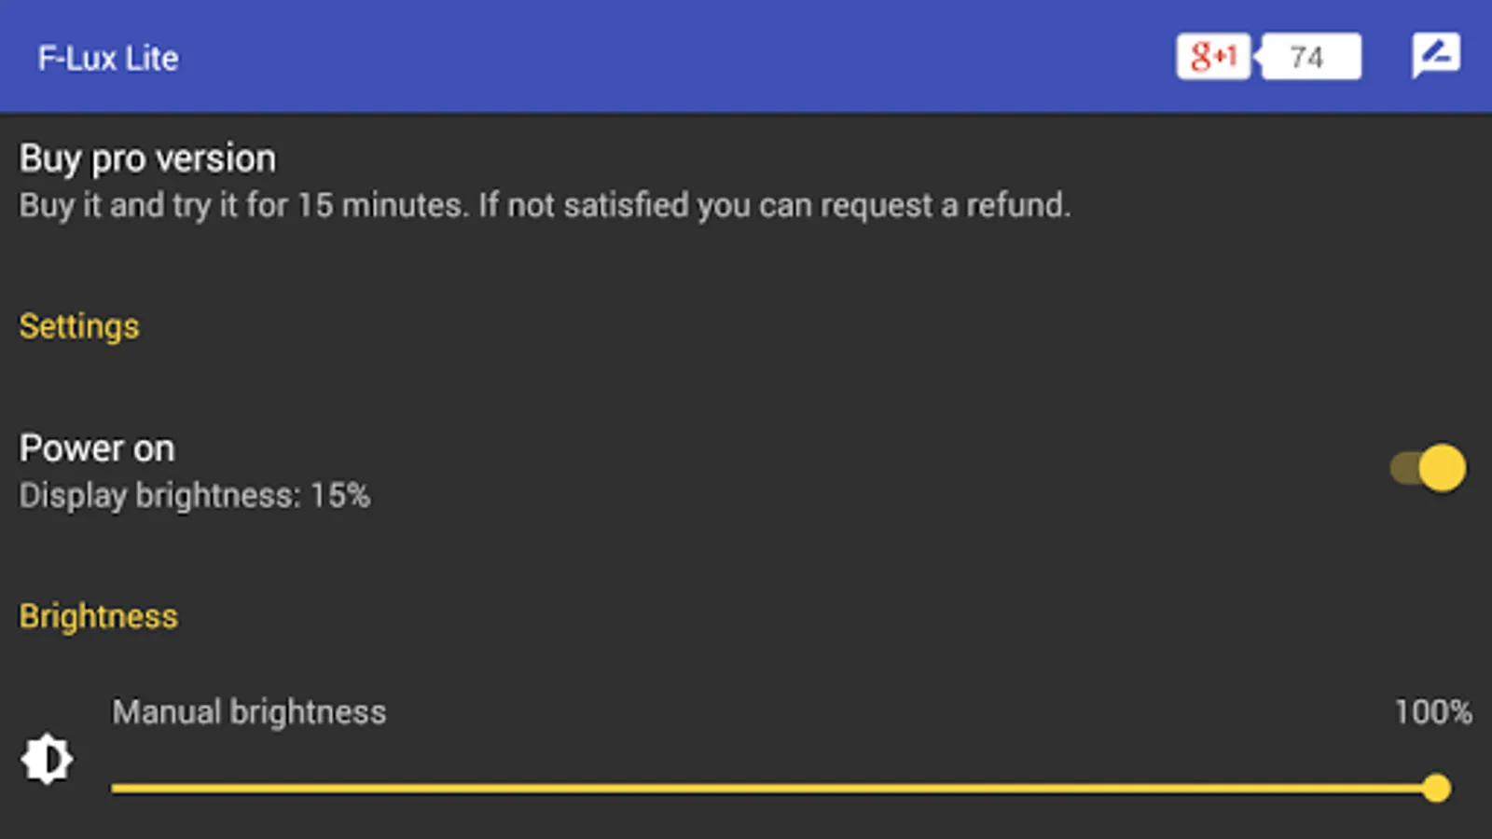Click the 74 count bubble
This screenshot has width=1492, height=839.
(x=1308, y=57)
